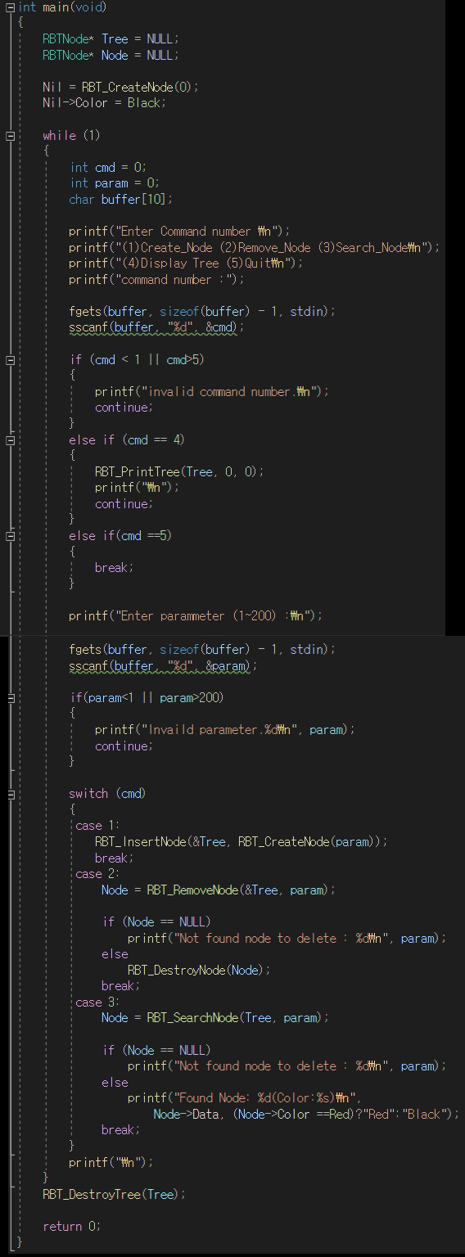Click the line "int param = 0;"
This screenshot has height=1257, width=465.
(x=115, y=183)
